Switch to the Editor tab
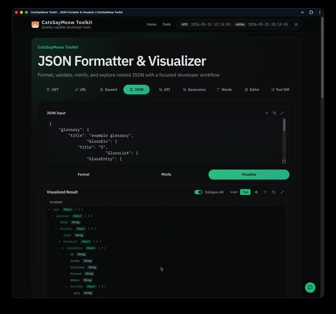 coord(252,90)
